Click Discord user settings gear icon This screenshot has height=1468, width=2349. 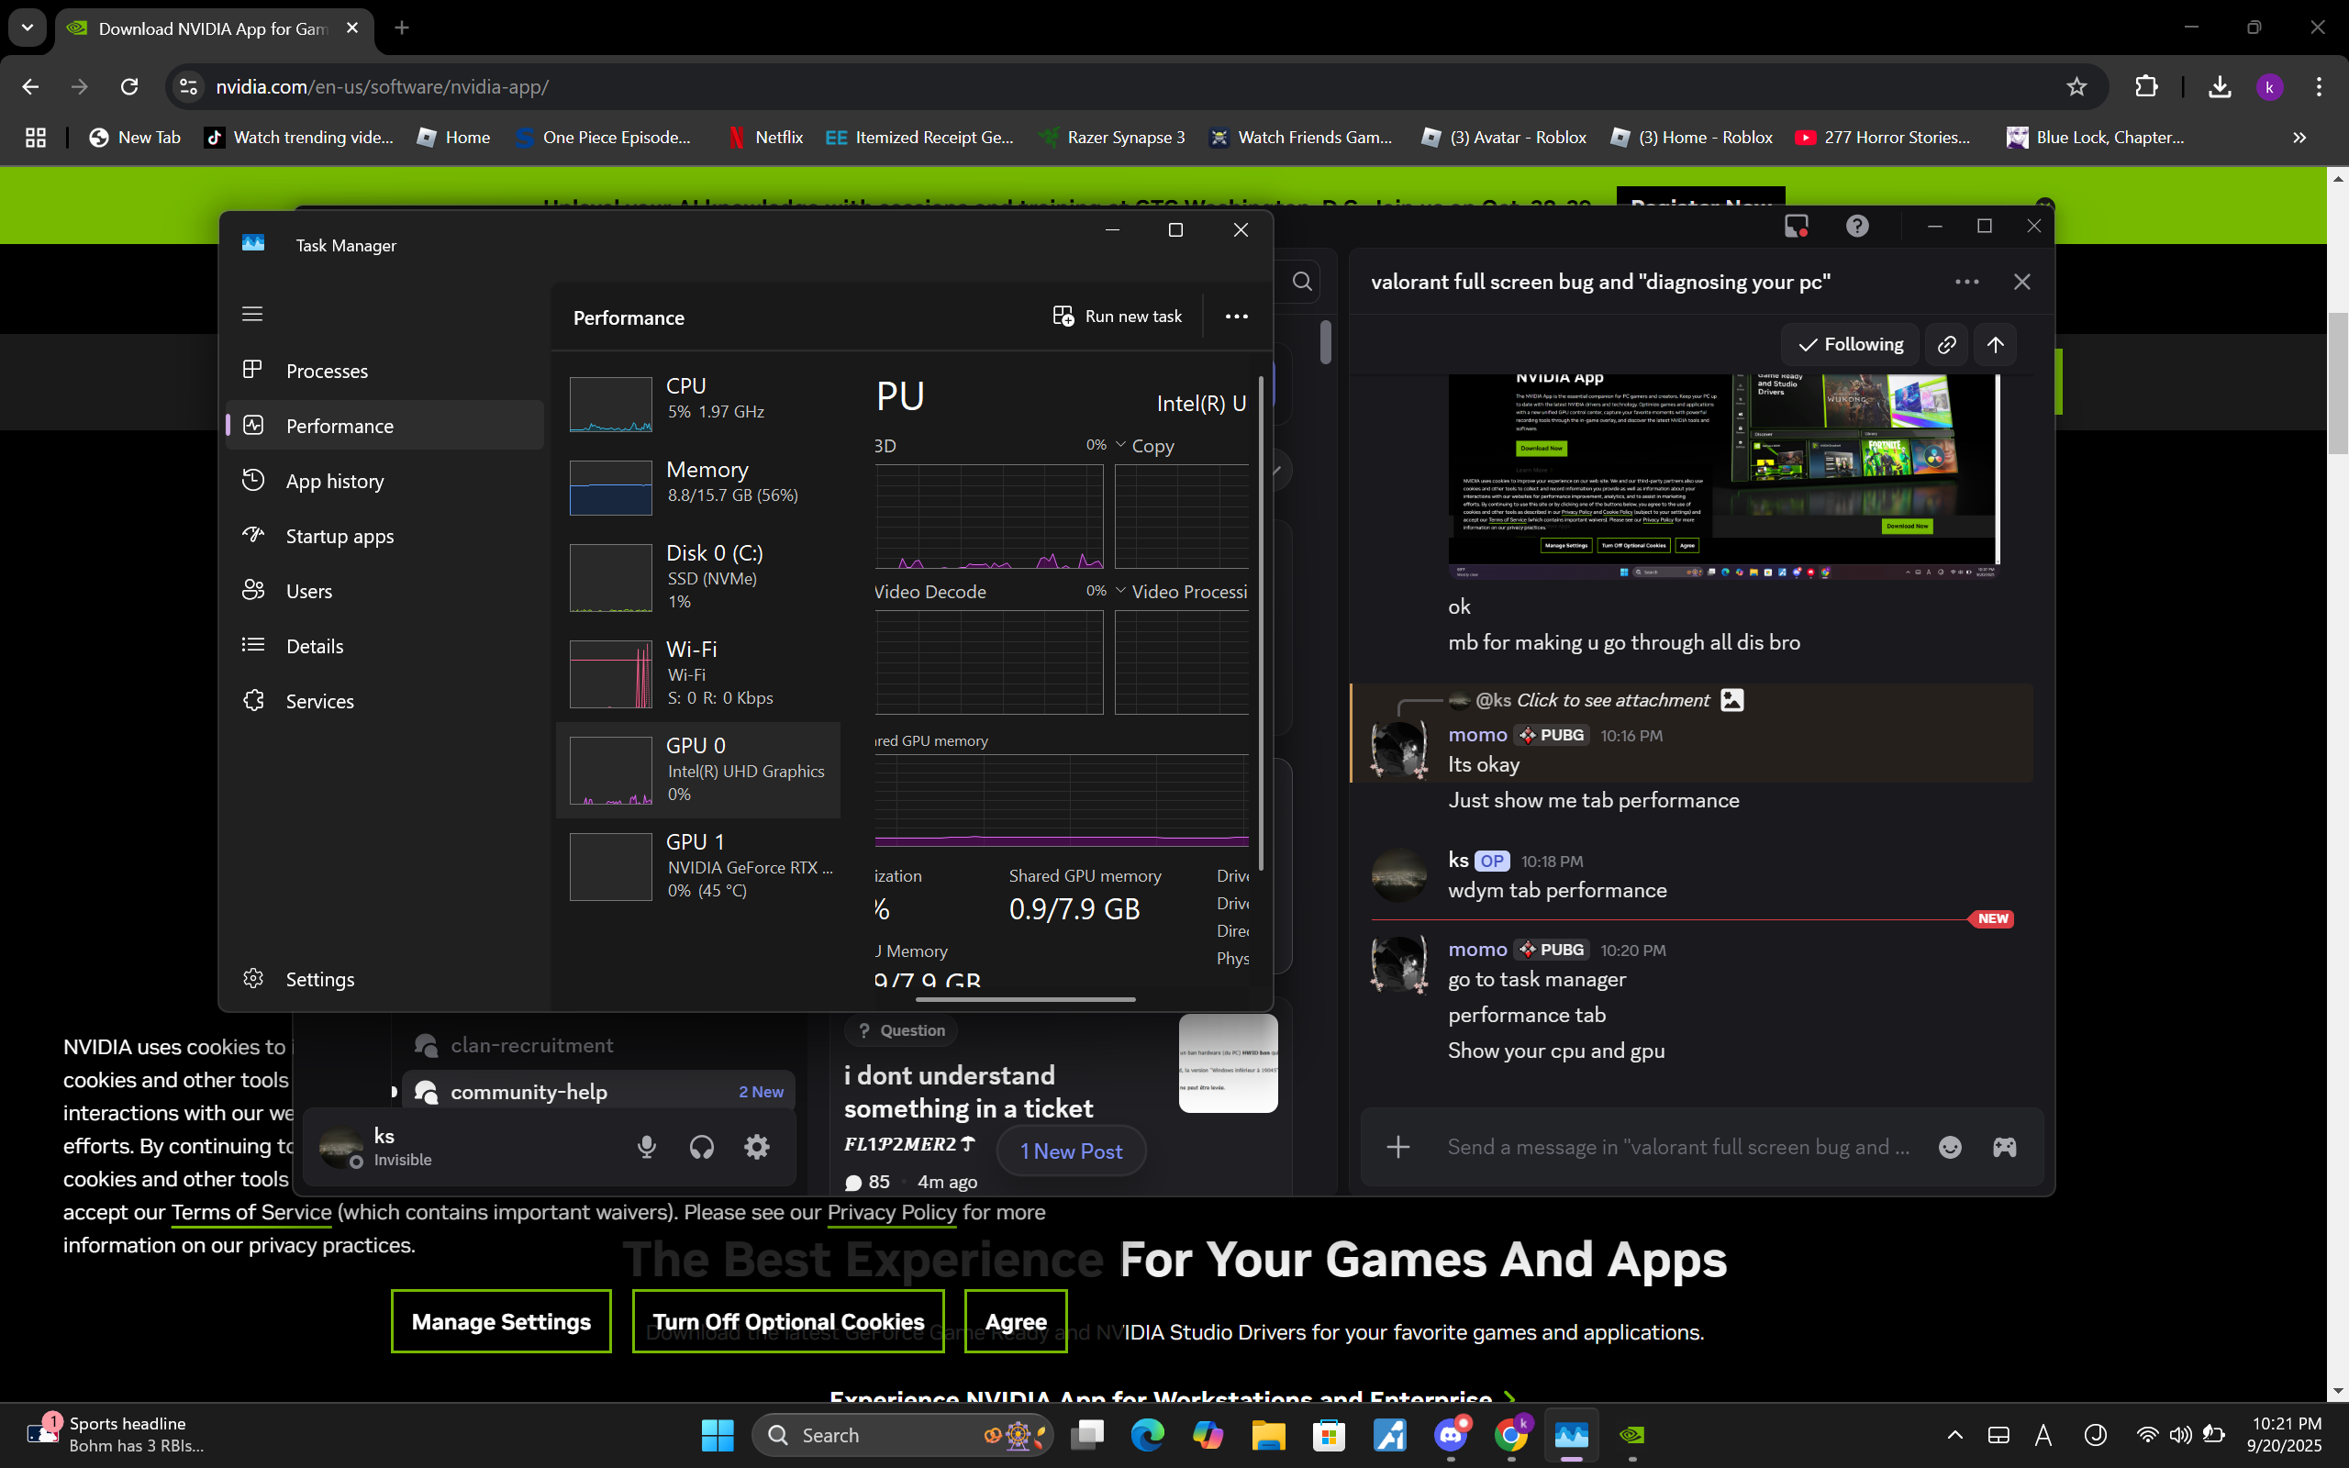756,1147
